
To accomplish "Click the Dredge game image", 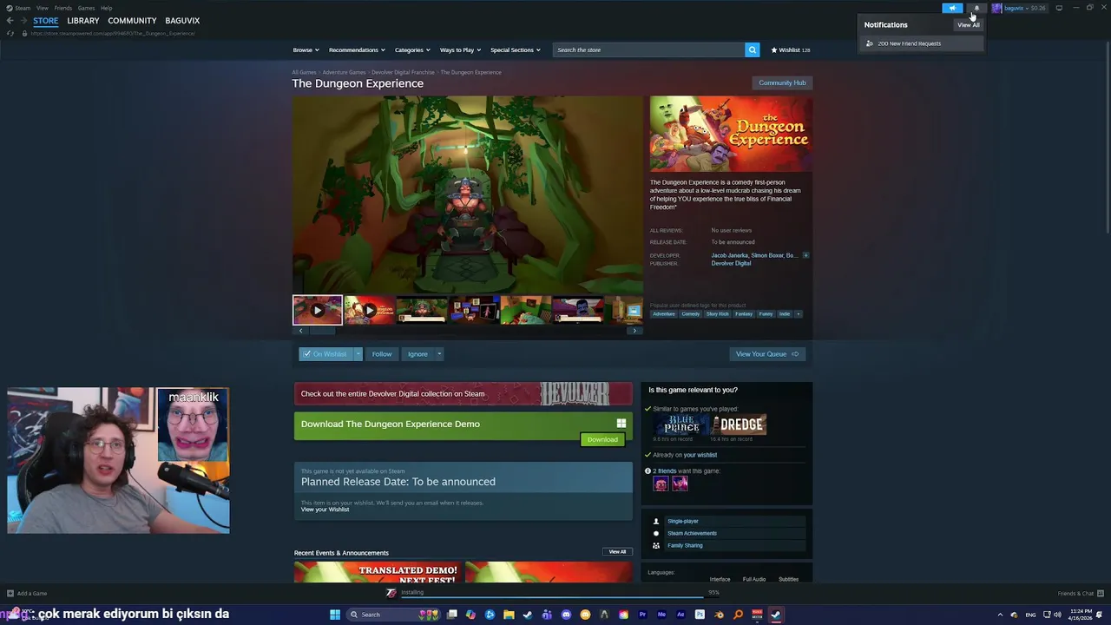I will point(740,424).
